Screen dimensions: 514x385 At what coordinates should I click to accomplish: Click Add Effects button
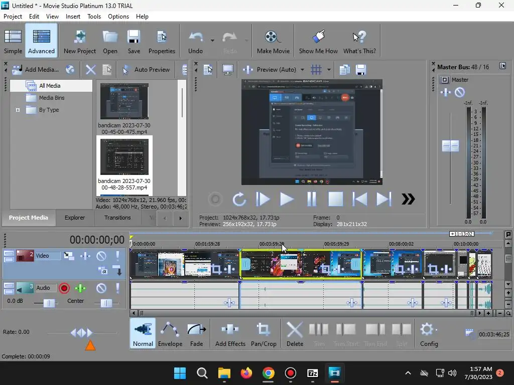[x=230, y=334]
